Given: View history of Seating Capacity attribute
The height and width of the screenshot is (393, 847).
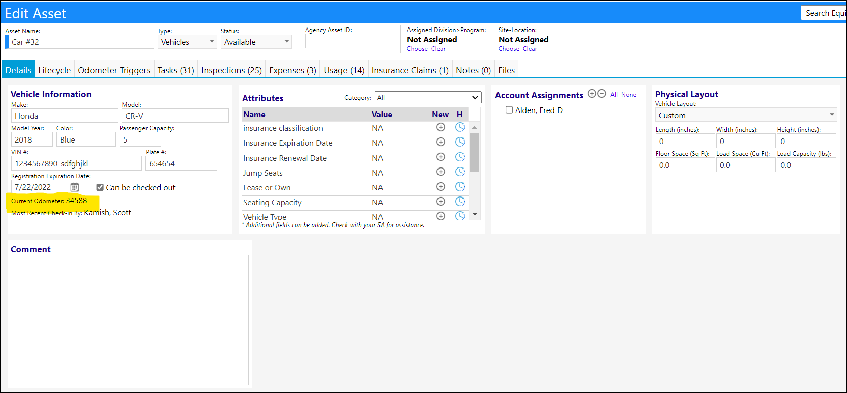Looking at the screenshot, I should 460,202.
